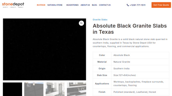The width and height of the screenshot is (172, 96).
Task: Click the 'Absolute Black' color value
Action: tap(121, 55)
